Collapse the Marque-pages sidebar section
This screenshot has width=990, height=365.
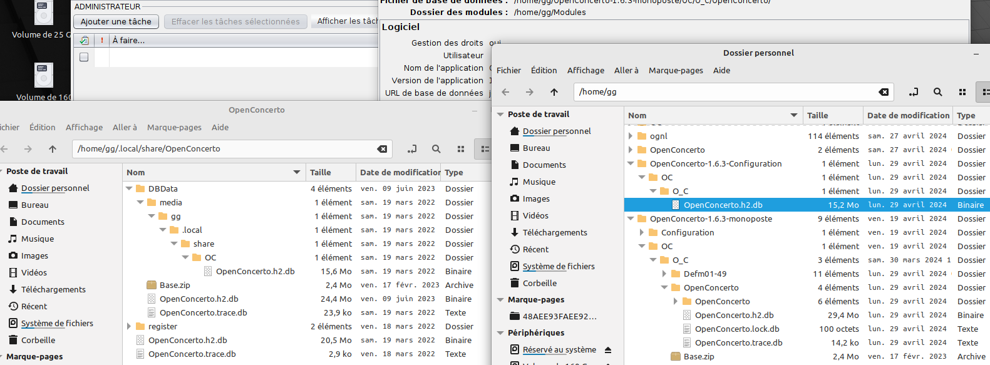click(500, 300)
